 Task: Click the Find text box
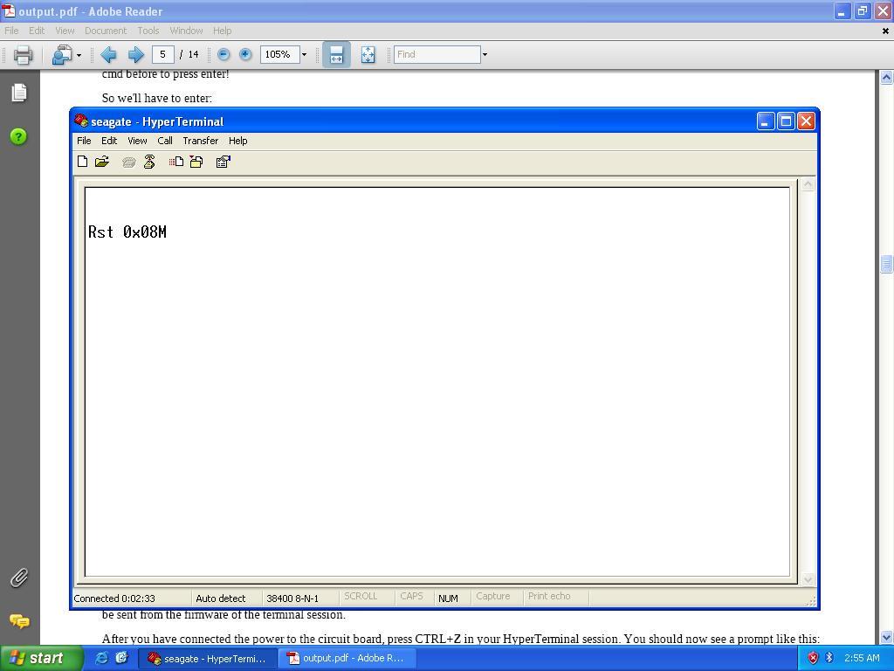coord(437,54)
